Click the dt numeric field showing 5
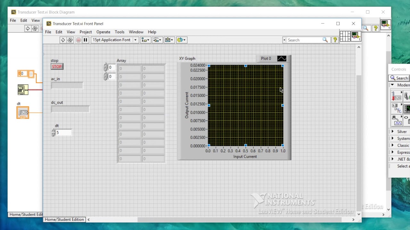Image resolution: width=410 pixels, height=230 pixels. point(63,133)
